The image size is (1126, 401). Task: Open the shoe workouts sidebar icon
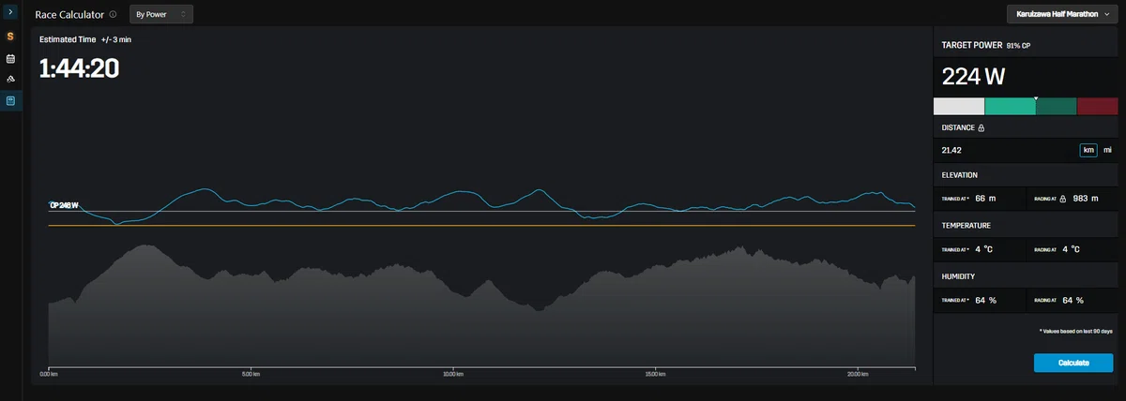(10, 79)
